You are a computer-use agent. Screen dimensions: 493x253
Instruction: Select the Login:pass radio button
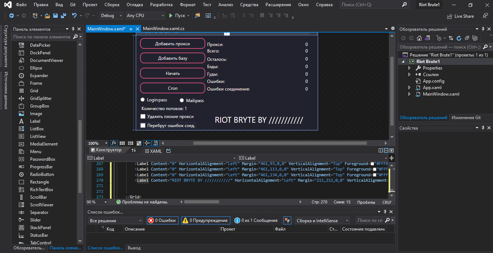[x=143, y=100]
